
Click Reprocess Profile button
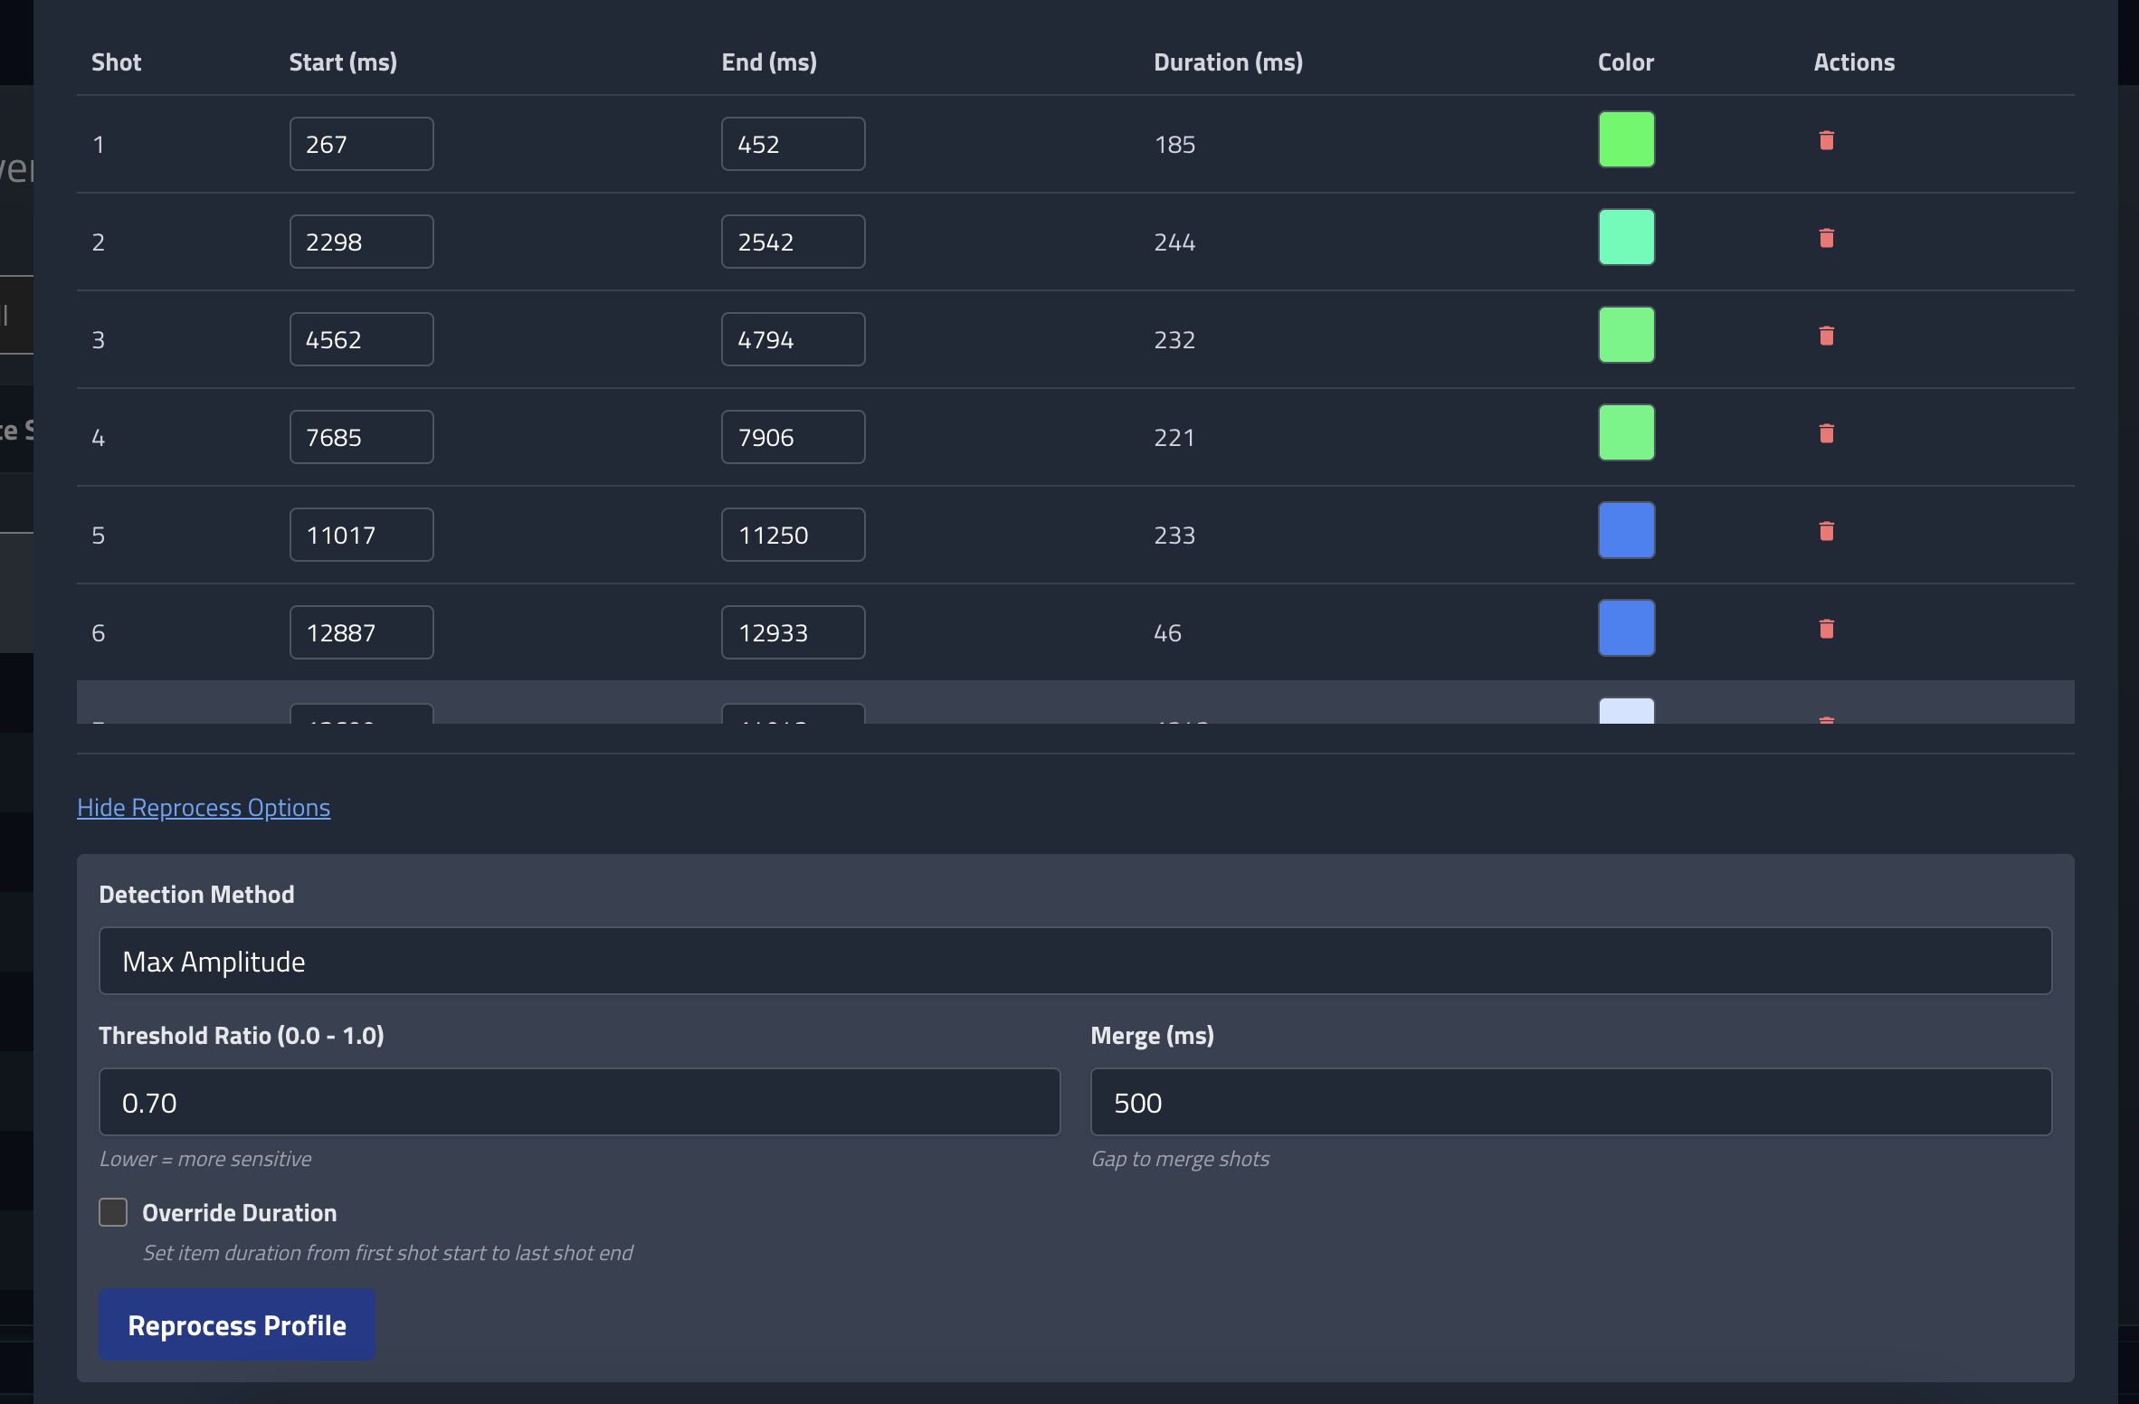tap(237, 1324)
